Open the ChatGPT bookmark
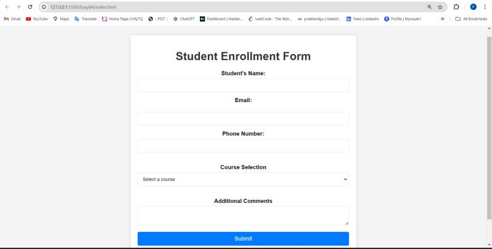492x249 pixels. click(x=184, y=19)
